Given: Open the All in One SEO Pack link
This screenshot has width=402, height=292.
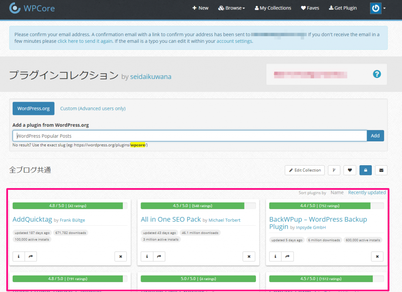Looking at the screenshot, I should pyautogui.click(x=171, y=219).
